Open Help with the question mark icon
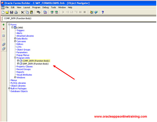Screen dimensions: 157x122 (x=102, y=12)
